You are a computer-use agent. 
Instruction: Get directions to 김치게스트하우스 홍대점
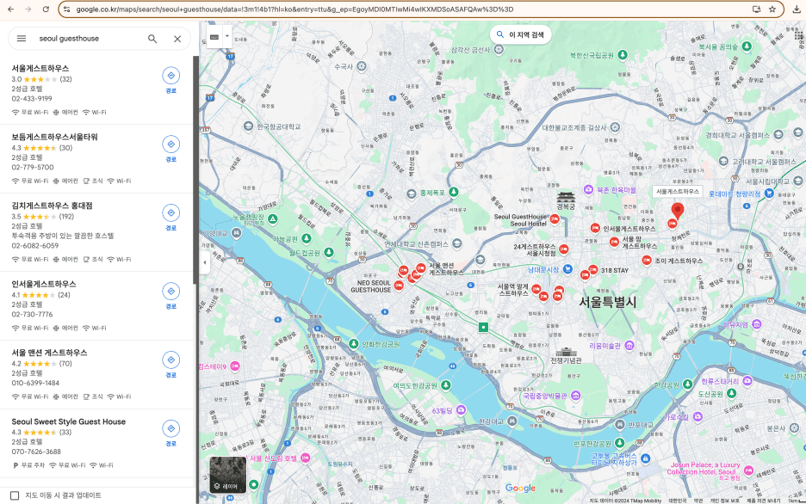click(x=171, y=212)
